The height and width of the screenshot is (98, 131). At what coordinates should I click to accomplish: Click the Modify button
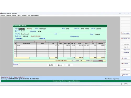pyautogui.click(x=51, y=65)
